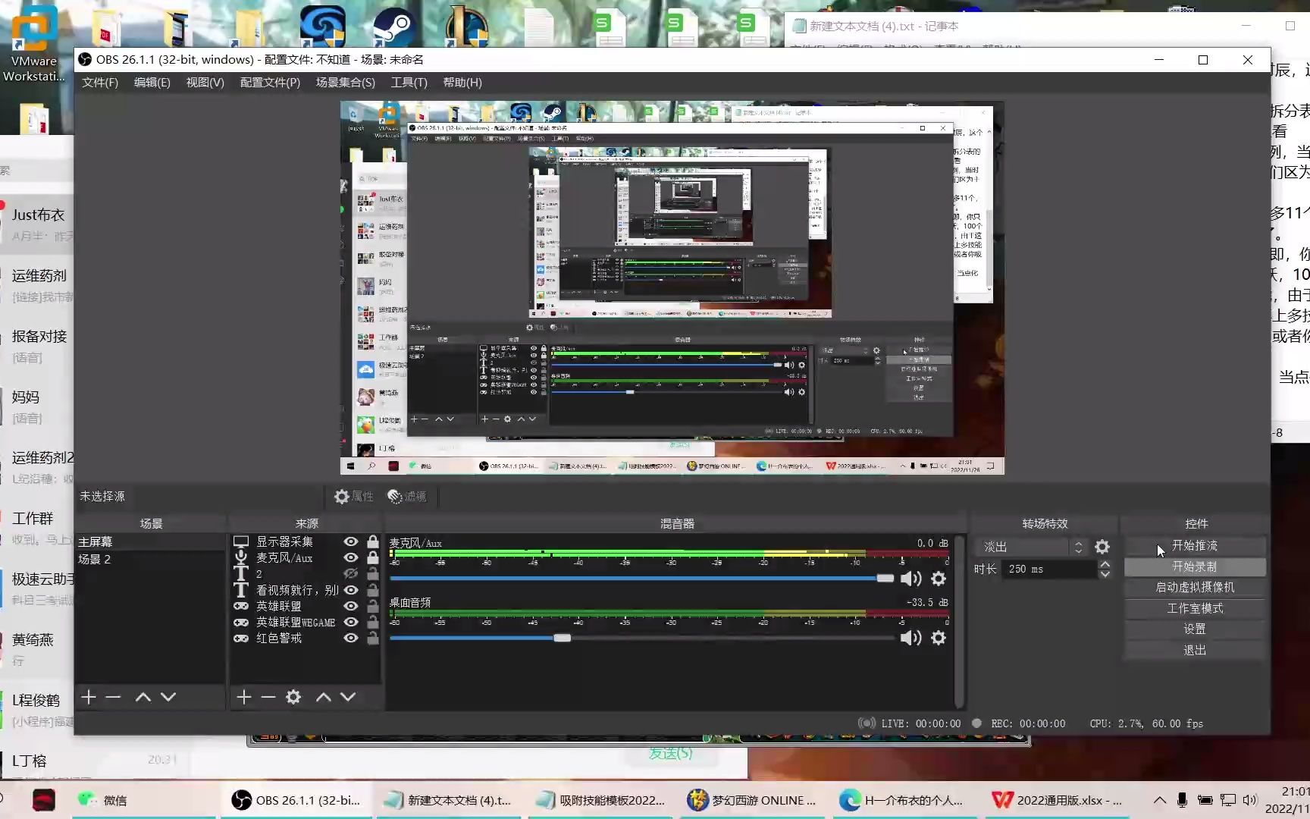Move the selected source up
Screen dimensions: 1310x819
click(323, 697)
